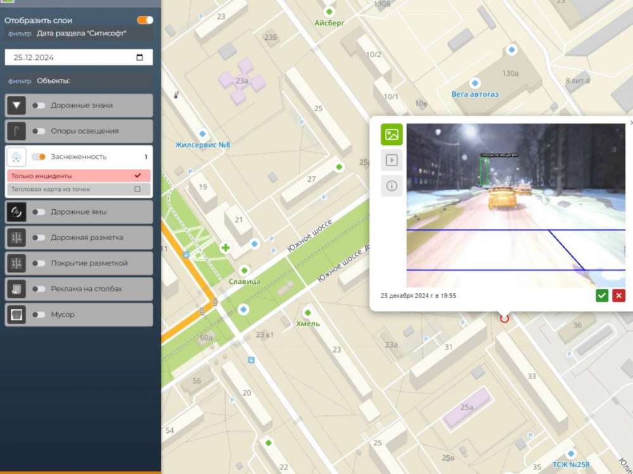Click the road signs layer icon
The image size is (633, 474).
(16, 106)
